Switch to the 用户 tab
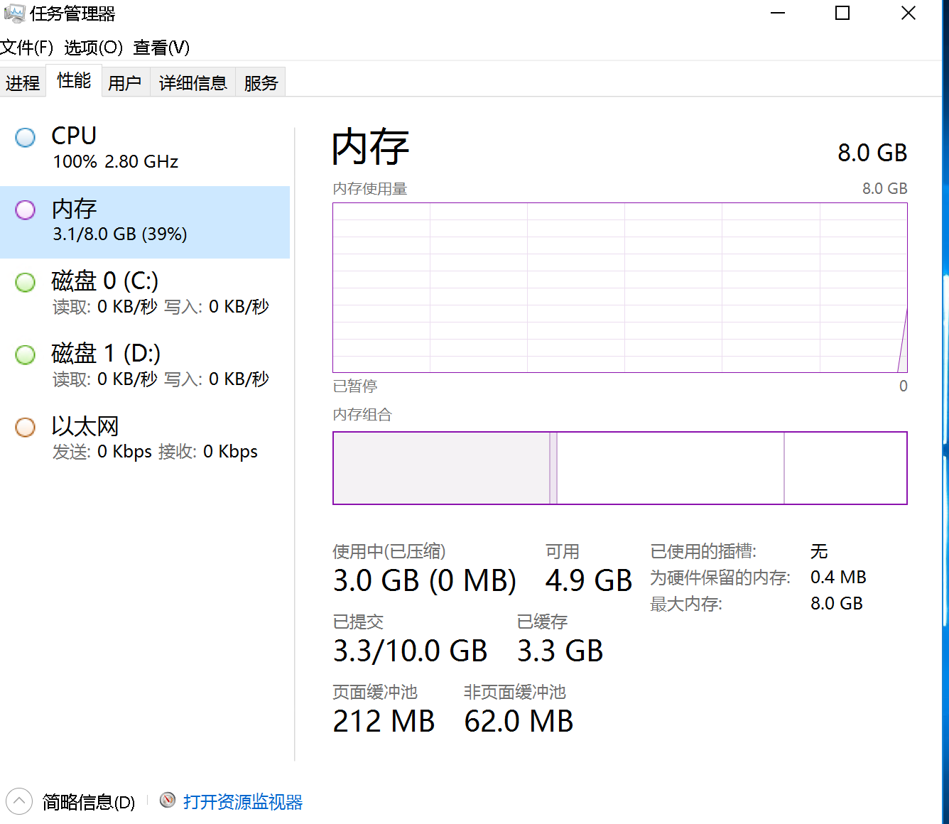This screenshot has width=949, height=824. click(125, 83)
